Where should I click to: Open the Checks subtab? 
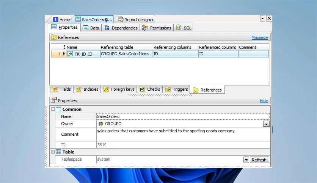click(x=150, y=89)
